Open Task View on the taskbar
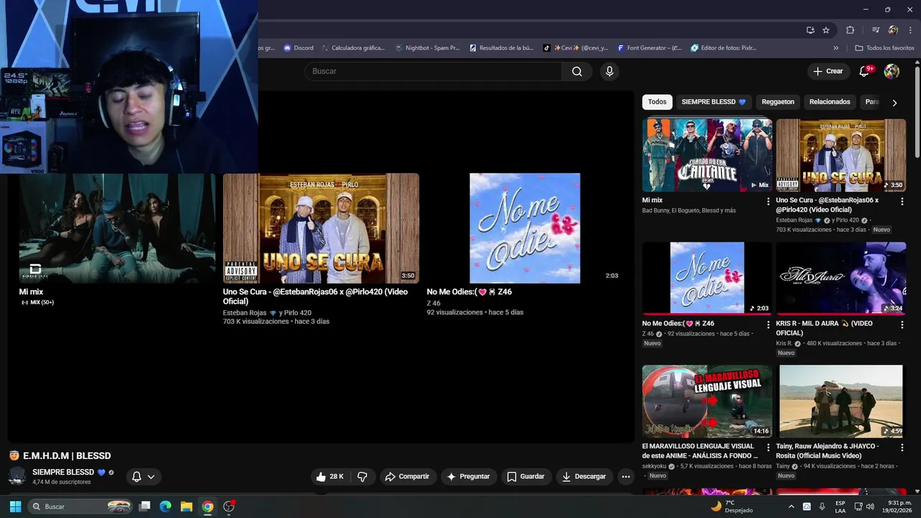The height and width of the screenshot is (518, 921). [x=145, y=506]
